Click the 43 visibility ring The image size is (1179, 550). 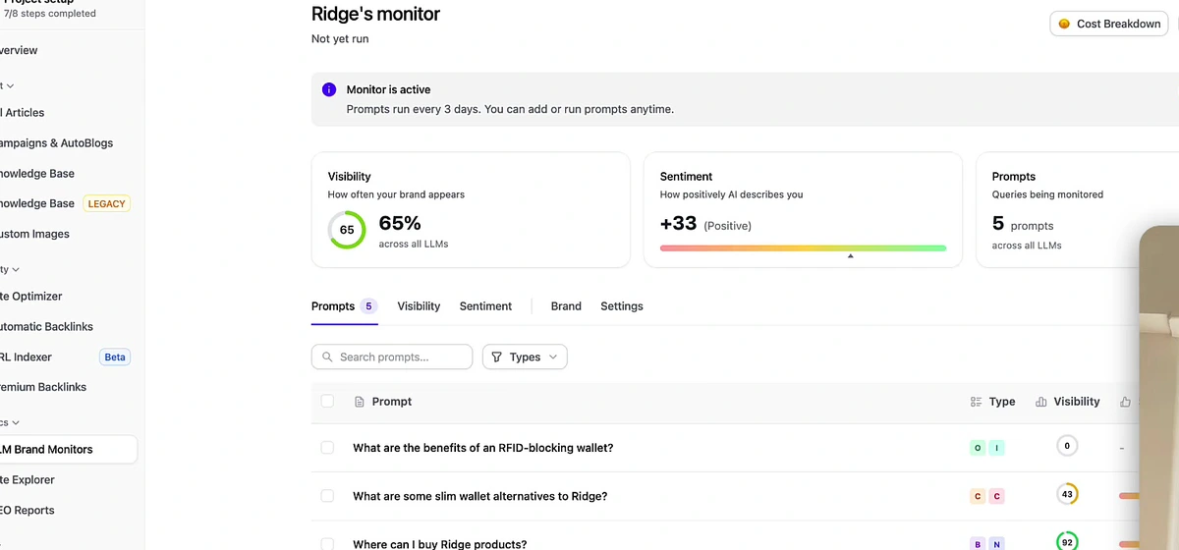tap(1067, 494)
